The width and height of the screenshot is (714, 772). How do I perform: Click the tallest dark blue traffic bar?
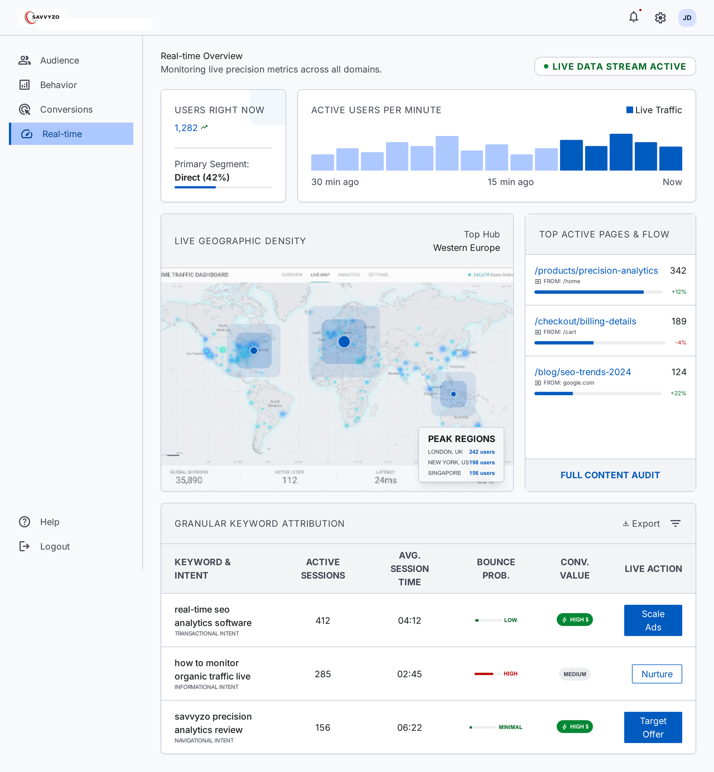coord(621,152)
